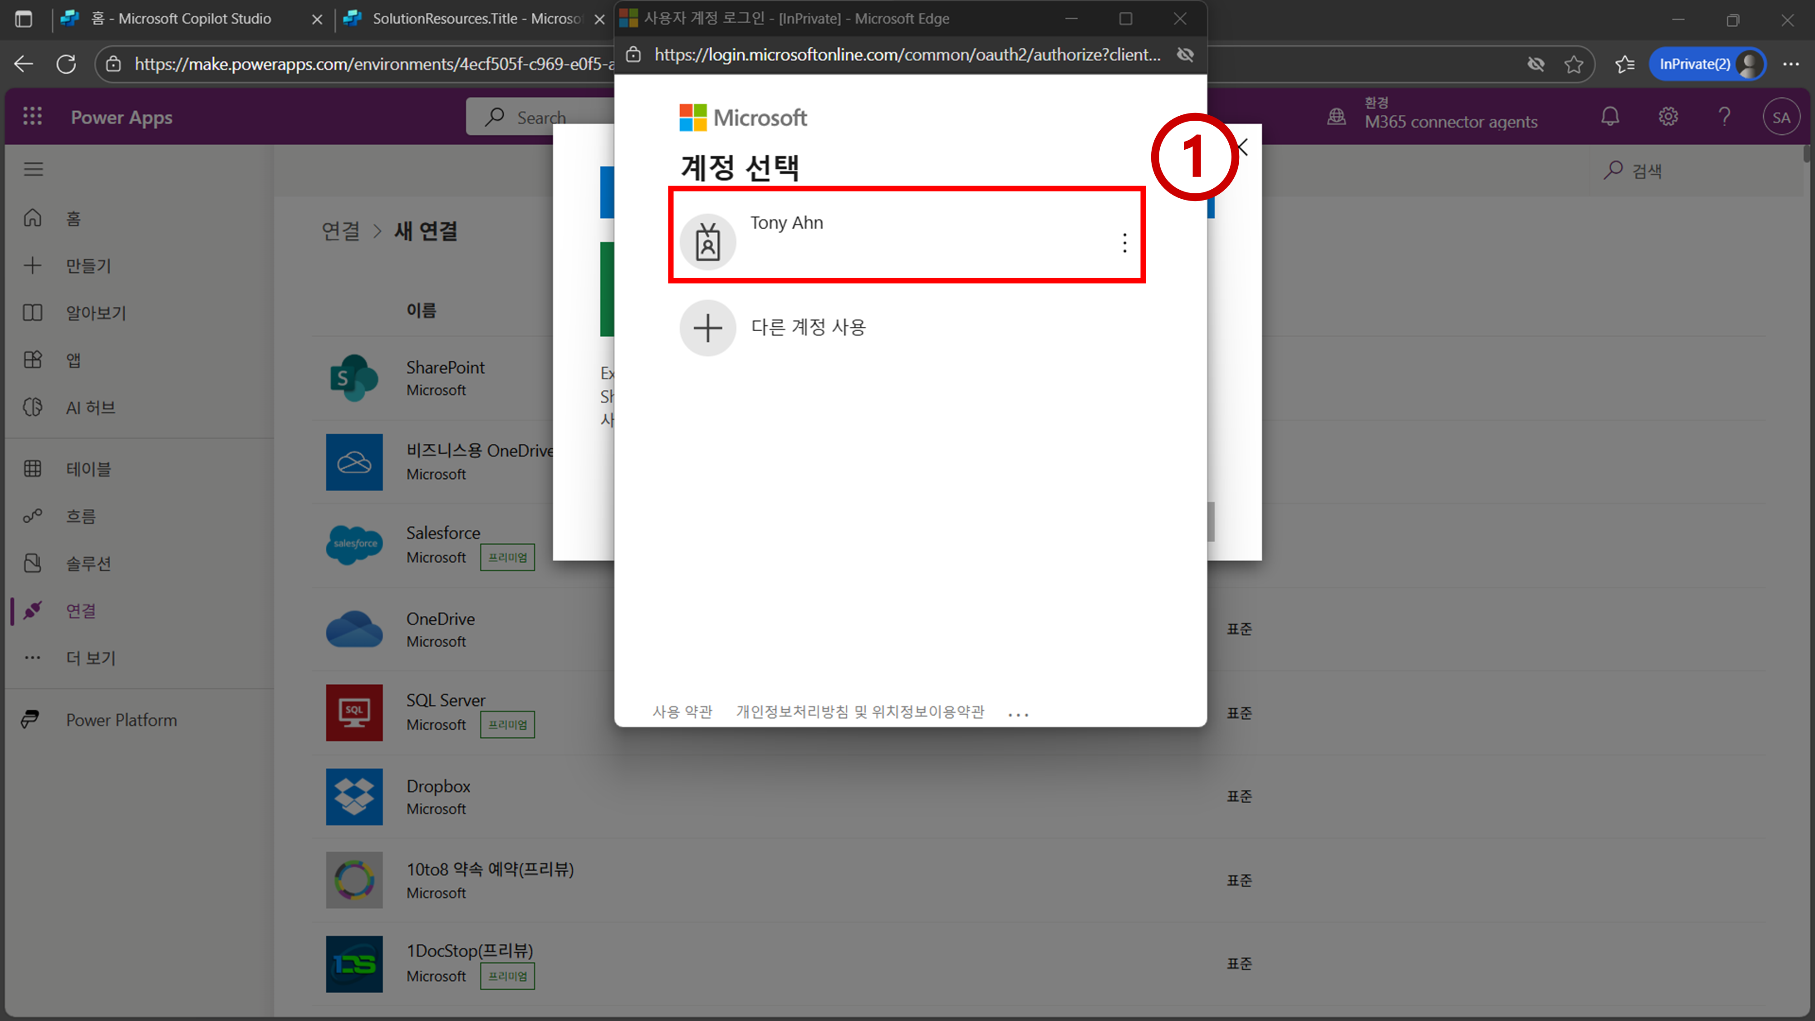
Task: Open the Tony Ahn account options menu
Action: (x=1124, y=243)
